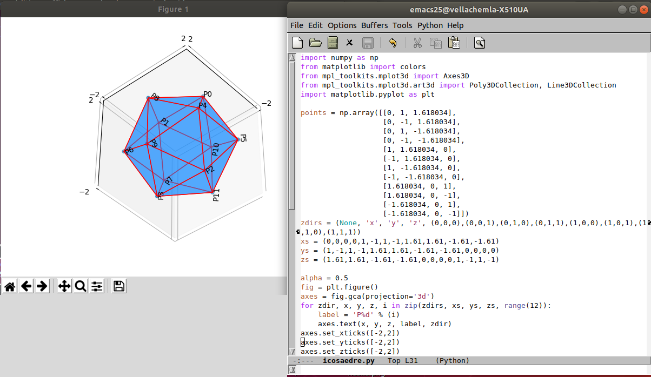Screen dimensions: 651x377
Task: Click the search icon in Emacs toolbar
Action: point(480,43)
